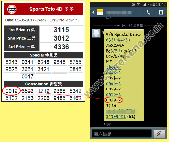Click the '0029-2' text in message

point(114,89)
